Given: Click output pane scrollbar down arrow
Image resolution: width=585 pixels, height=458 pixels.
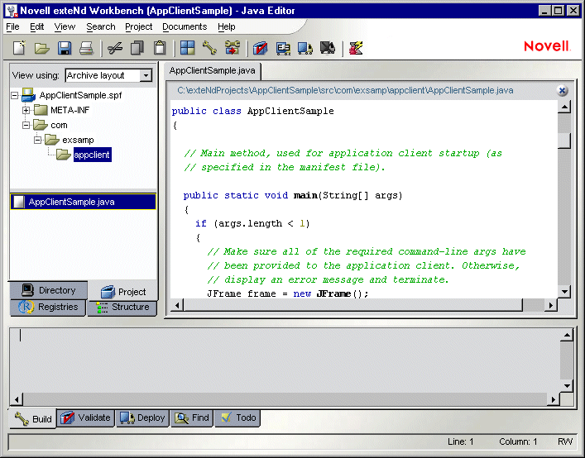Looking at the screenshot, I should [x=567, y=386].
